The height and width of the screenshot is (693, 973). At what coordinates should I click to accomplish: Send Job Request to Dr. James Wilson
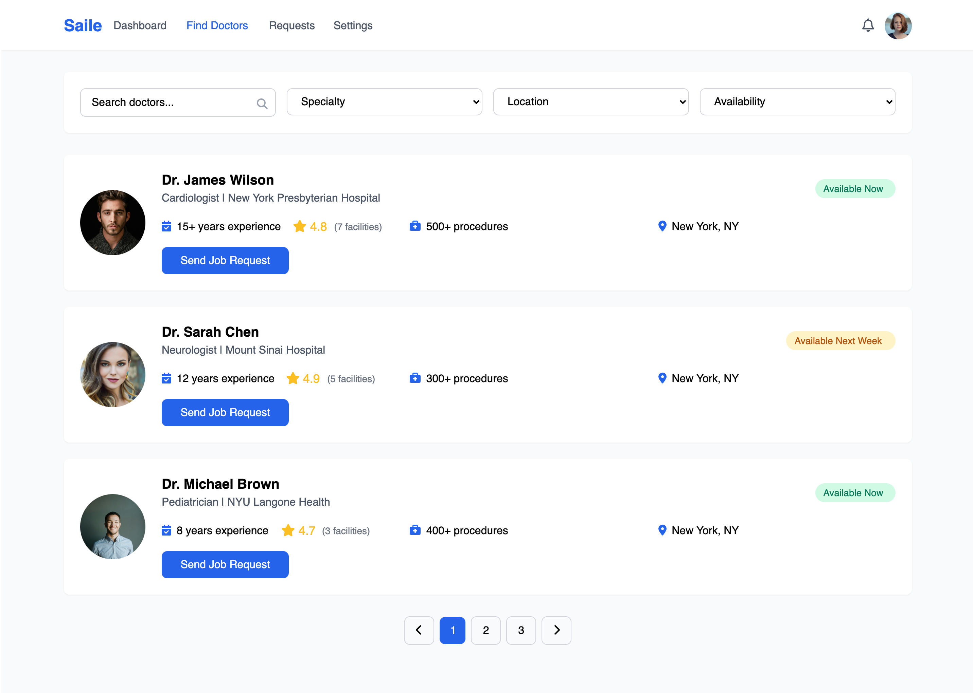225,260
